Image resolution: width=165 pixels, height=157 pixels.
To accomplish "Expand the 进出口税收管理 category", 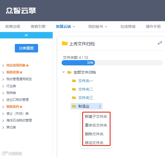I will (3, 100).
